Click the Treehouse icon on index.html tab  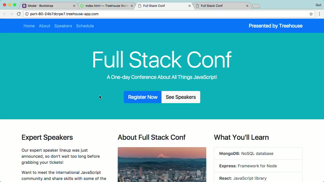[x=82, y=6]
